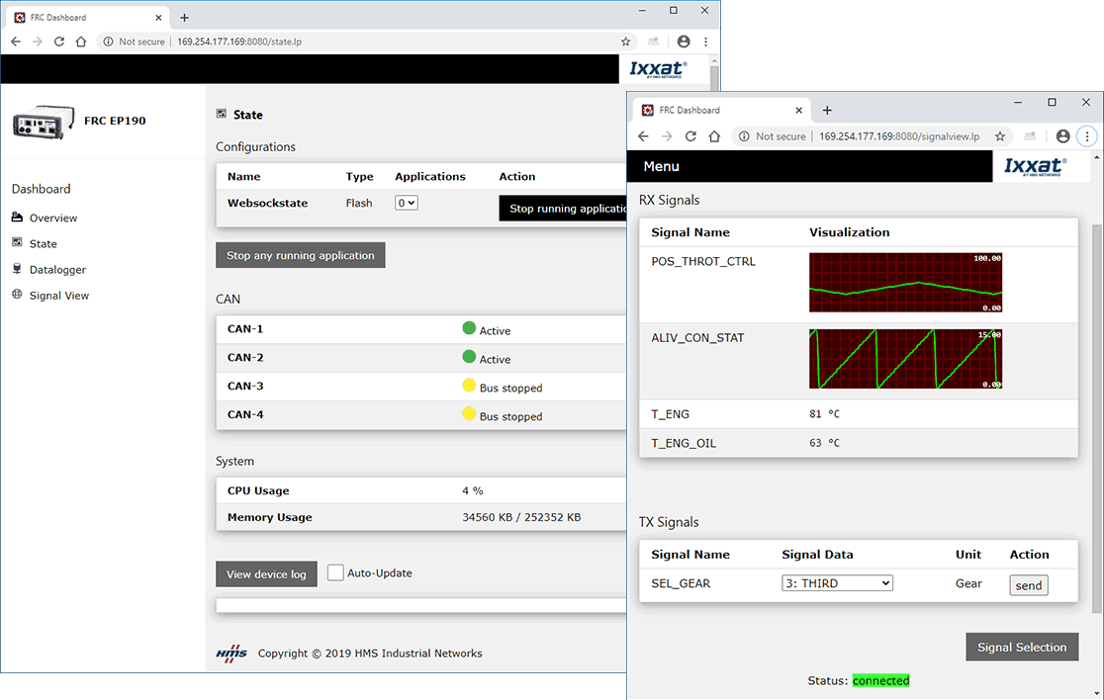Screen dimensions: 1104x700
Task: Click Stop any running application button
Action: pos(301,255)
